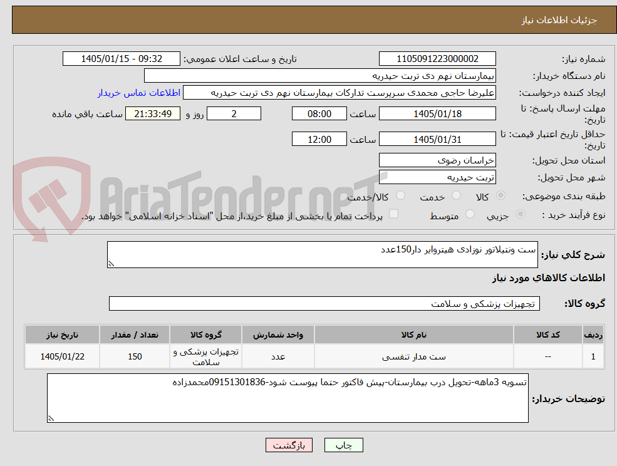Click the row number cell 1
The image size is (617, 466).
[x=593, y=356]
